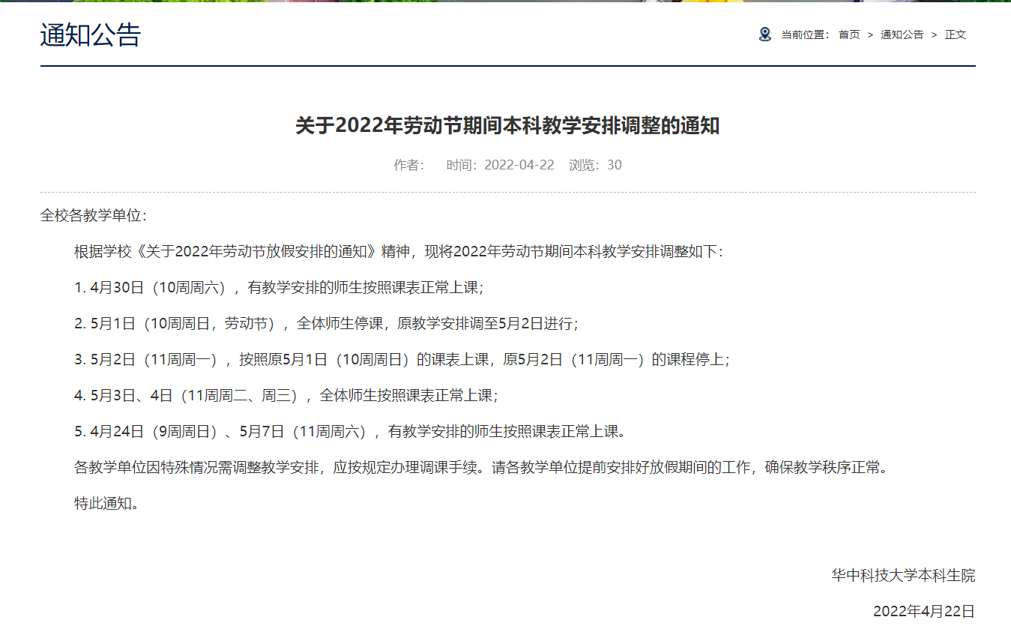Click the publish time 2022-04-22

coord(501,165)
